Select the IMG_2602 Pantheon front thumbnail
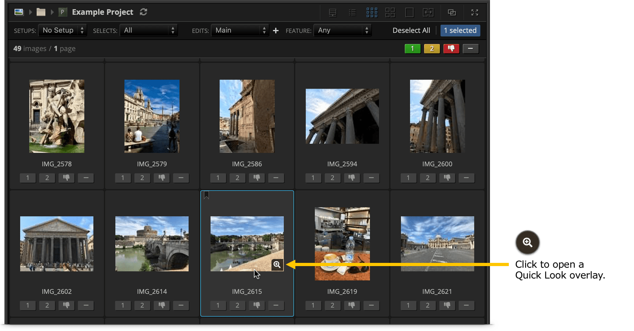 (x=57, y=244)
